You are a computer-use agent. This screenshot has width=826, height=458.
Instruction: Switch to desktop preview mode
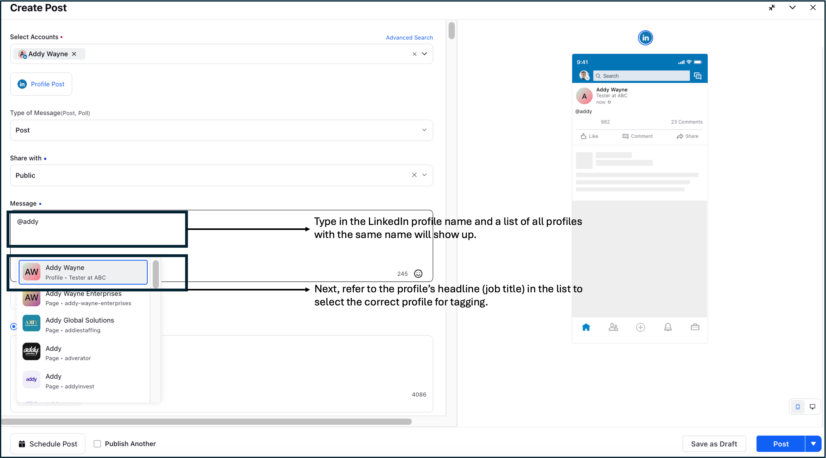click(813, 407)
